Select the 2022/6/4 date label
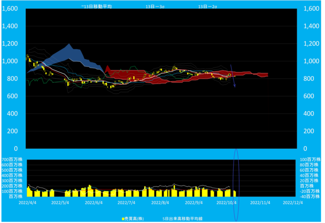 tap(93, 203)
